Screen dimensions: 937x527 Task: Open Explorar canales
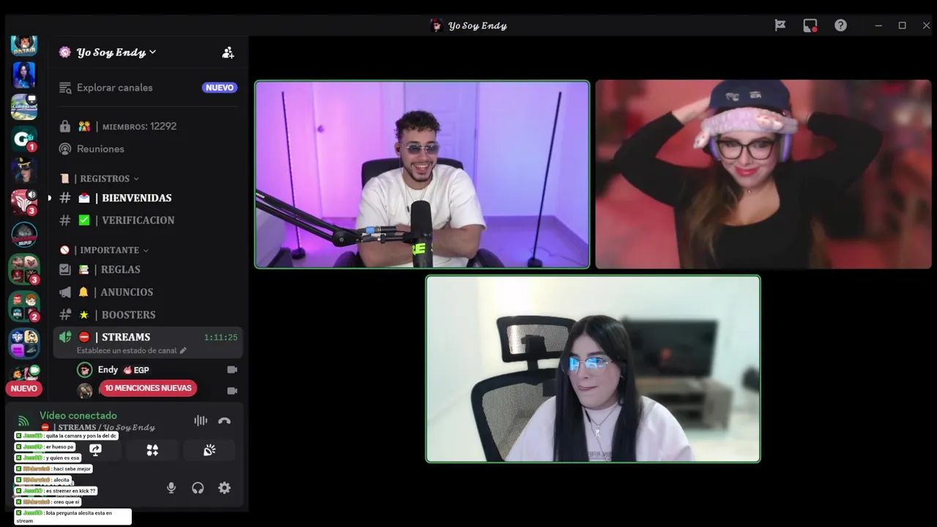click(x=115, y=88)
